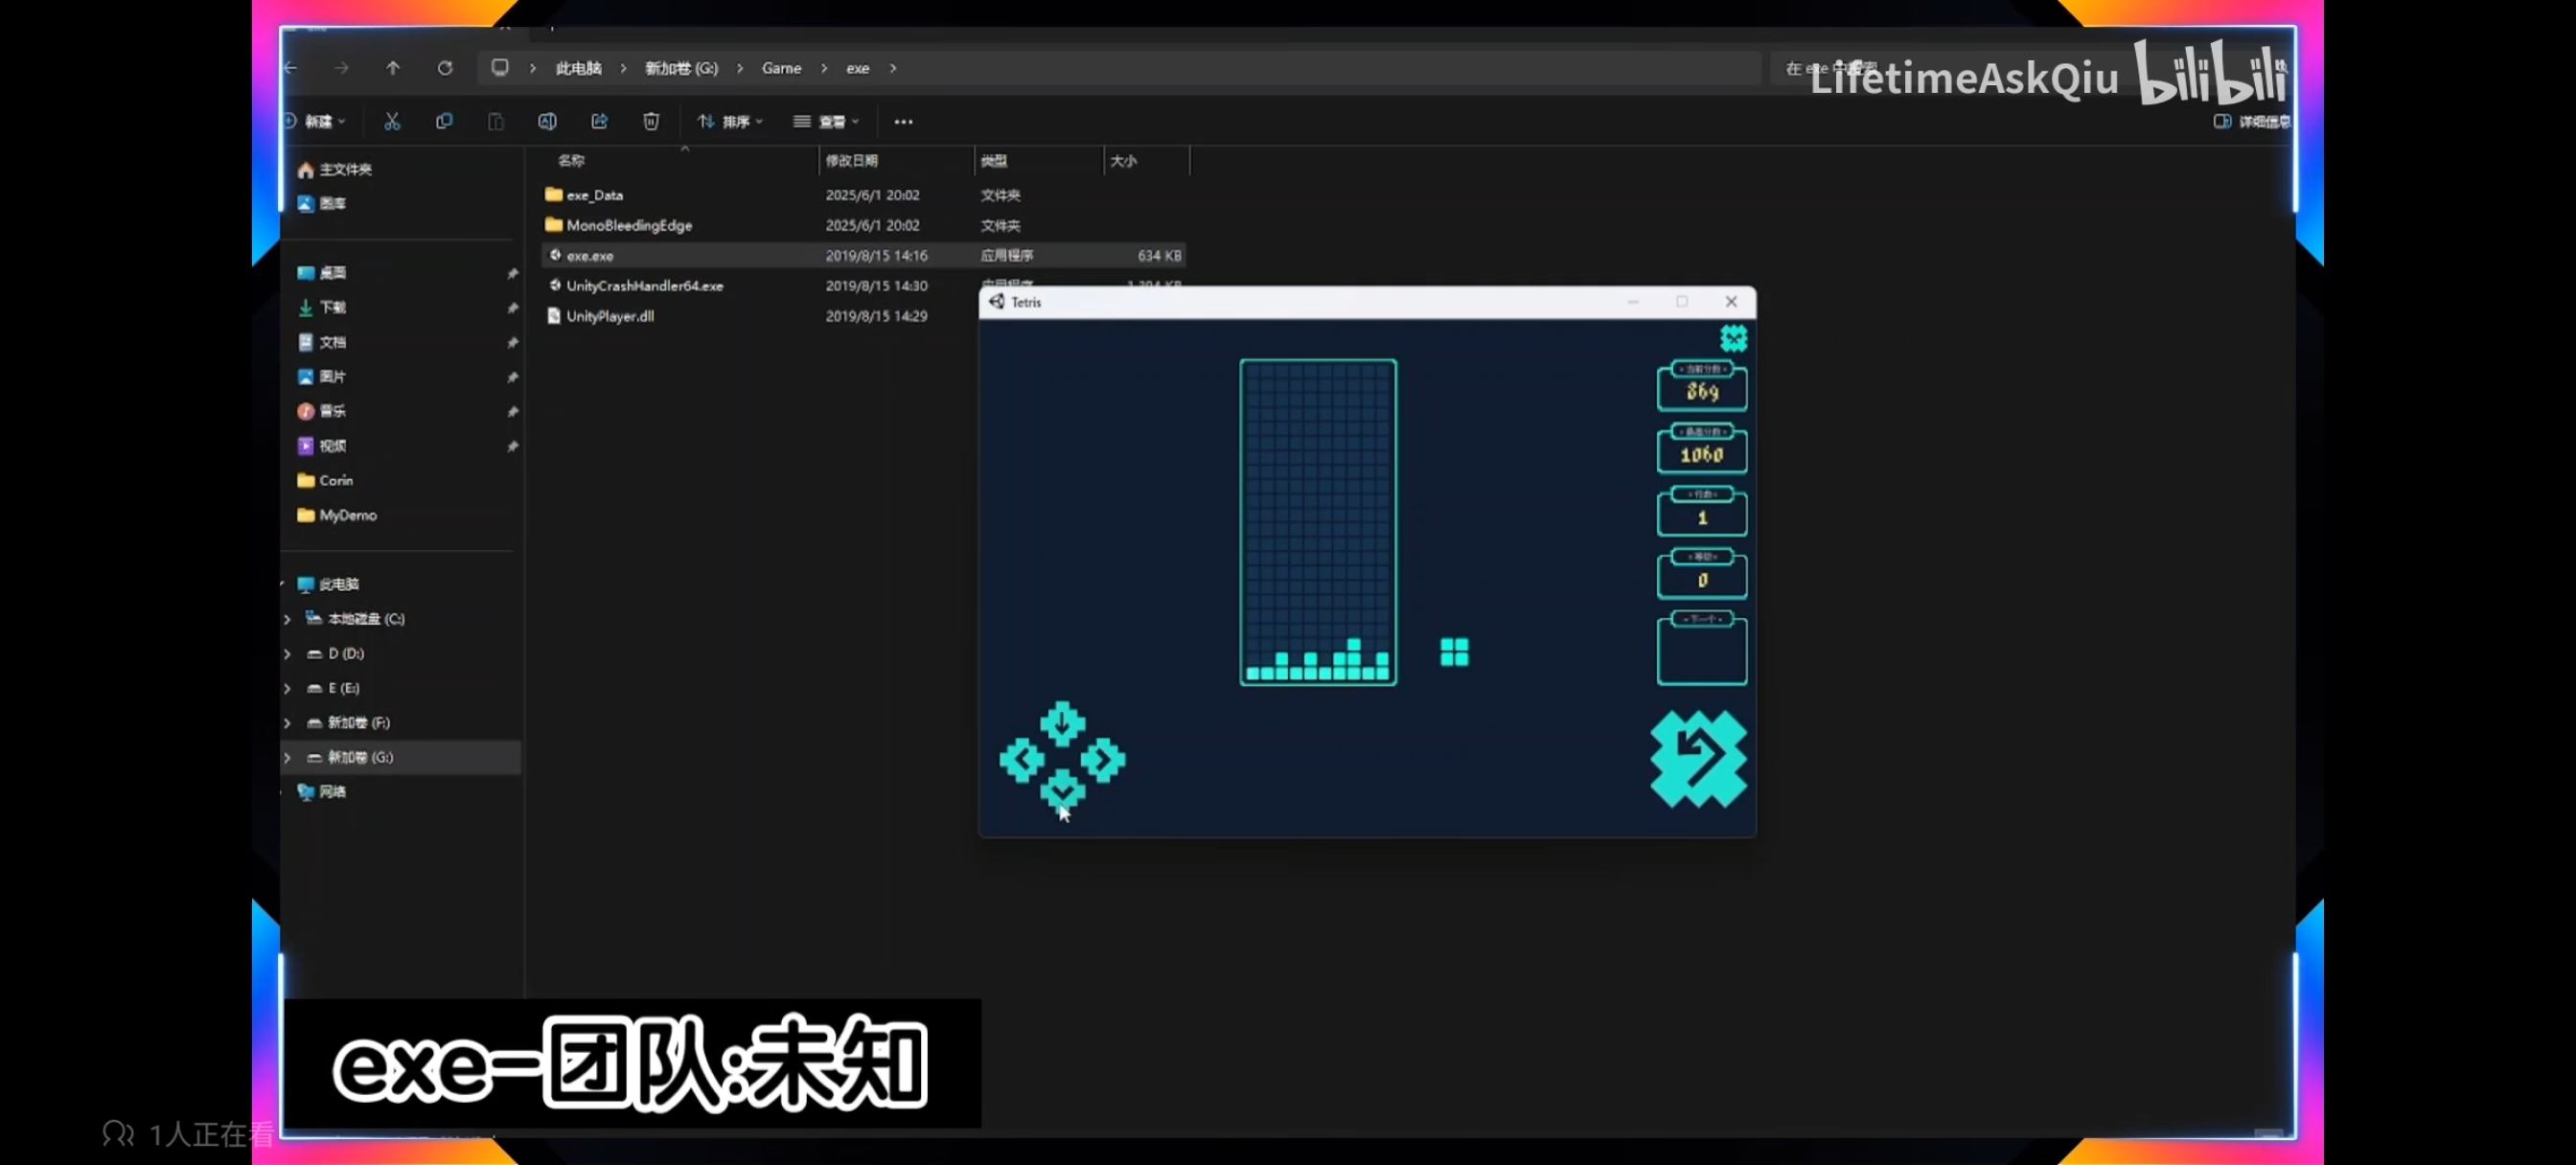2576x1165 pixels.
Task: Refresh the current folder view
Action: [445, 68]
